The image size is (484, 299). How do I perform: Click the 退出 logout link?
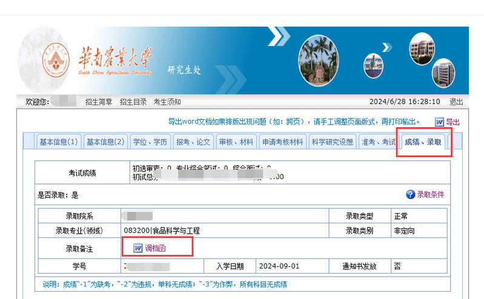coord(456,102)
